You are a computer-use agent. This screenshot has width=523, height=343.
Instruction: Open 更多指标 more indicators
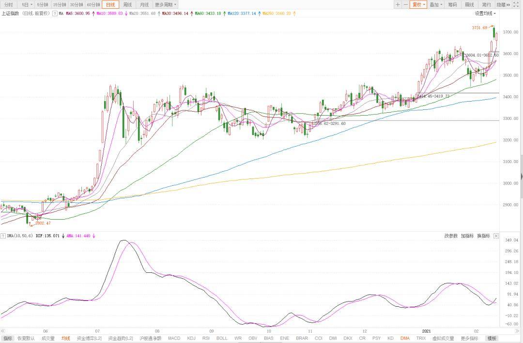pos(469,338)
